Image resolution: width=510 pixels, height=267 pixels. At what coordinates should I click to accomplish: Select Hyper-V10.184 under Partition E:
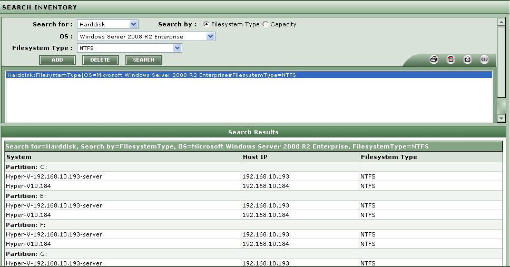pyautogui.click(x=28, y=215)
